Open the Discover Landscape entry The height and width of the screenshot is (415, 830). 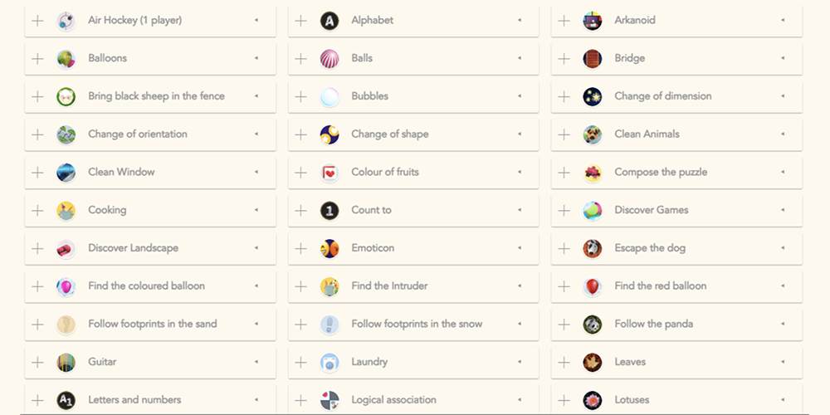point(150,248)
